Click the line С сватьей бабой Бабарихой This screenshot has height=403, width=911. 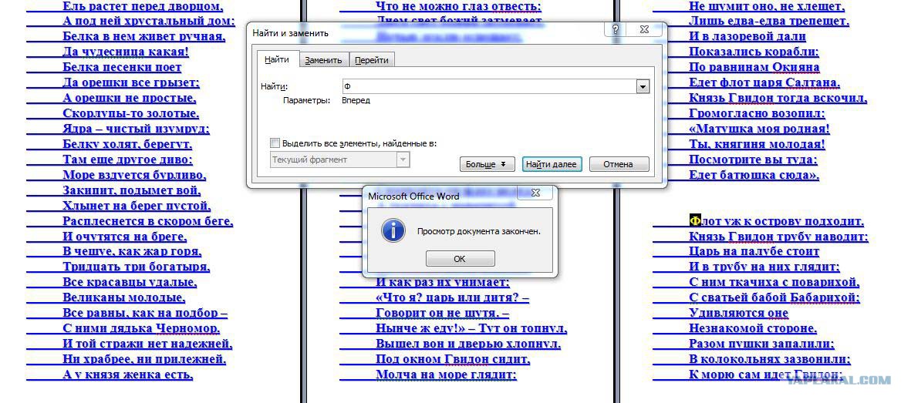pos(774,298)
